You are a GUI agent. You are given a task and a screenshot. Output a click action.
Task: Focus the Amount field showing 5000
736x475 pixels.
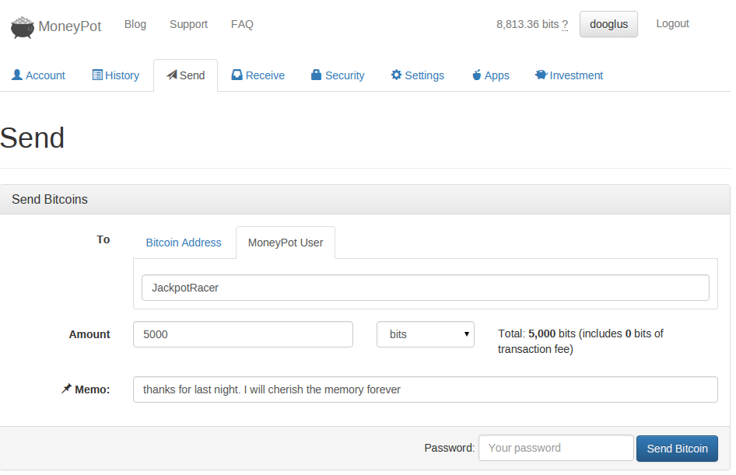(243, 334)
